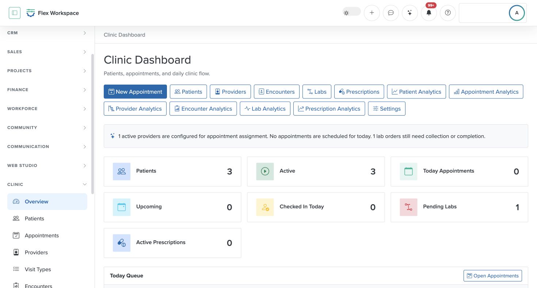537x288 pixels.
Task: Expand the Web Studio section
Action: click(x=47, y=166)
